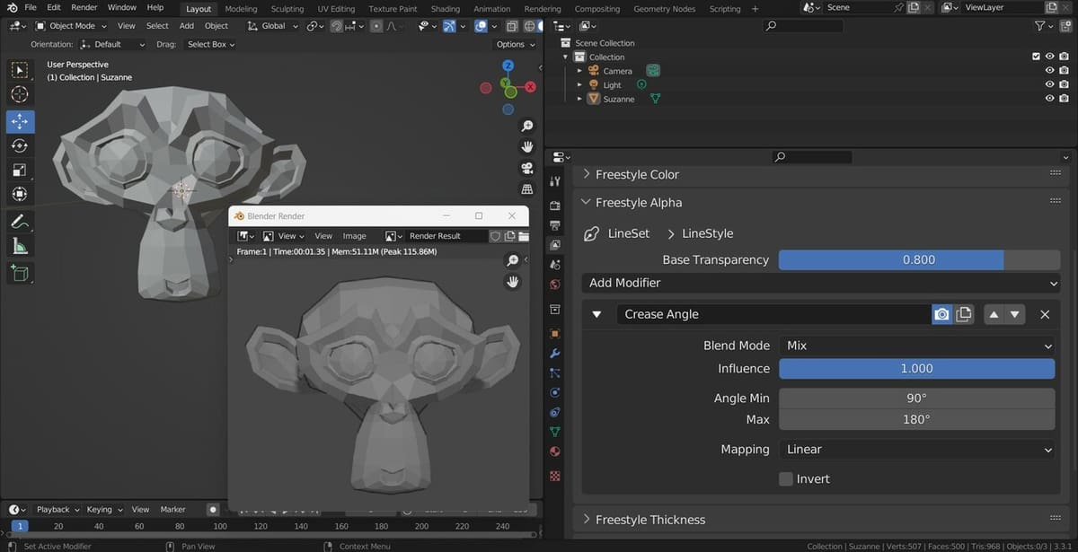Switch to the Shading workspace tab
The height and width of the screenshot is (552, 1078).
click(x=445, y=9)
